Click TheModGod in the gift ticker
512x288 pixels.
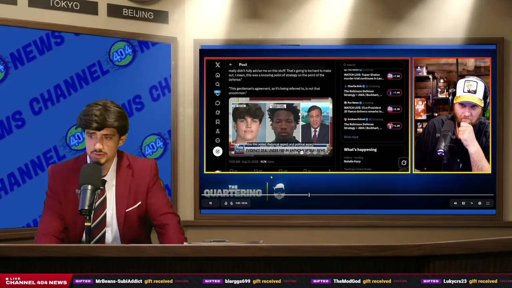click(x=347, y=281)
